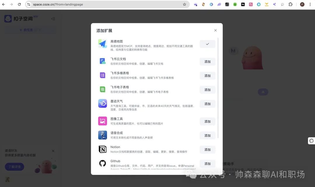Select the 飞书云文档 title text
The height and width of the screenshot is (187, 315).
[118, 59]
